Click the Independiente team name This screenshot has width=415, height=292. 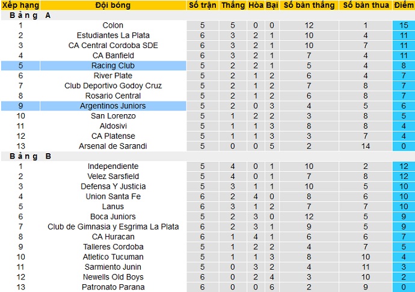pos(113,166)
